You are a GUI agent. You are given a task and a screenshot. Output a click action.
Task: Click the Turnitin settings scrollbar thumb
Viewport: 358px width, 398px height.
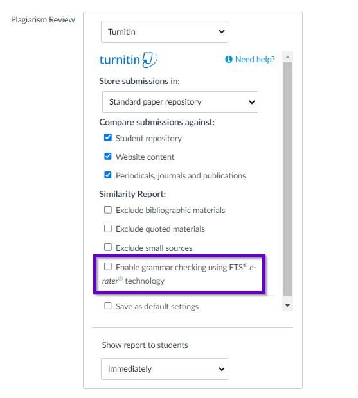pos(287,179)
